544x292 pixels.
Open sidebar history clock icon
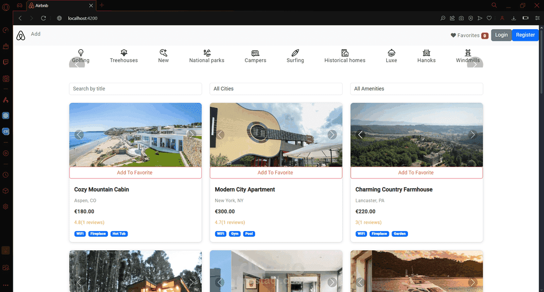[x=6, y=175]
